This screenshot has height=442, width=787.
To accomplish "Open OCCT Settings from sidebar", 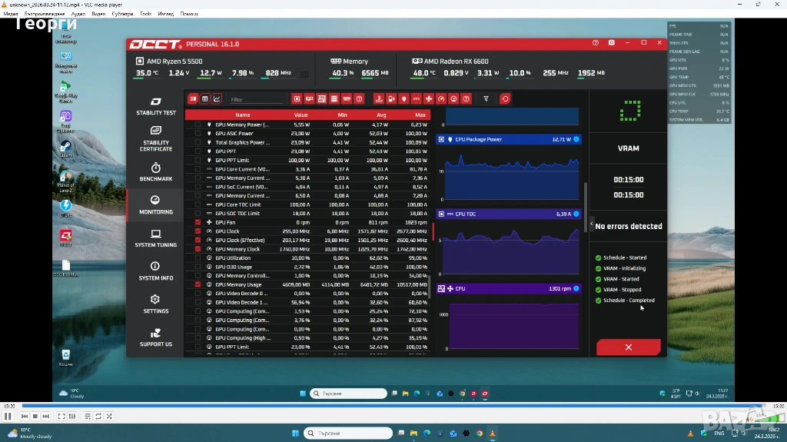I will click(156, 304).
